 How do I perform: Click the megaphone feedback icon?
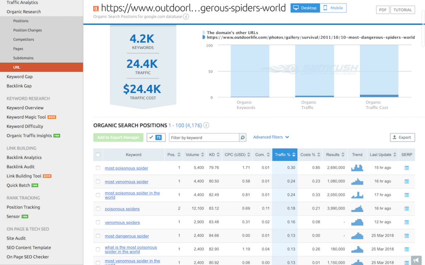pyautogui.click(x=416, y=260)
